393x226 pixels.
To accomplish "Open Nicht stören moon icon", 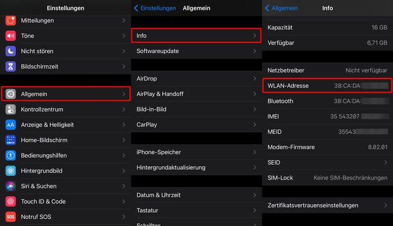I will point(10,51).
